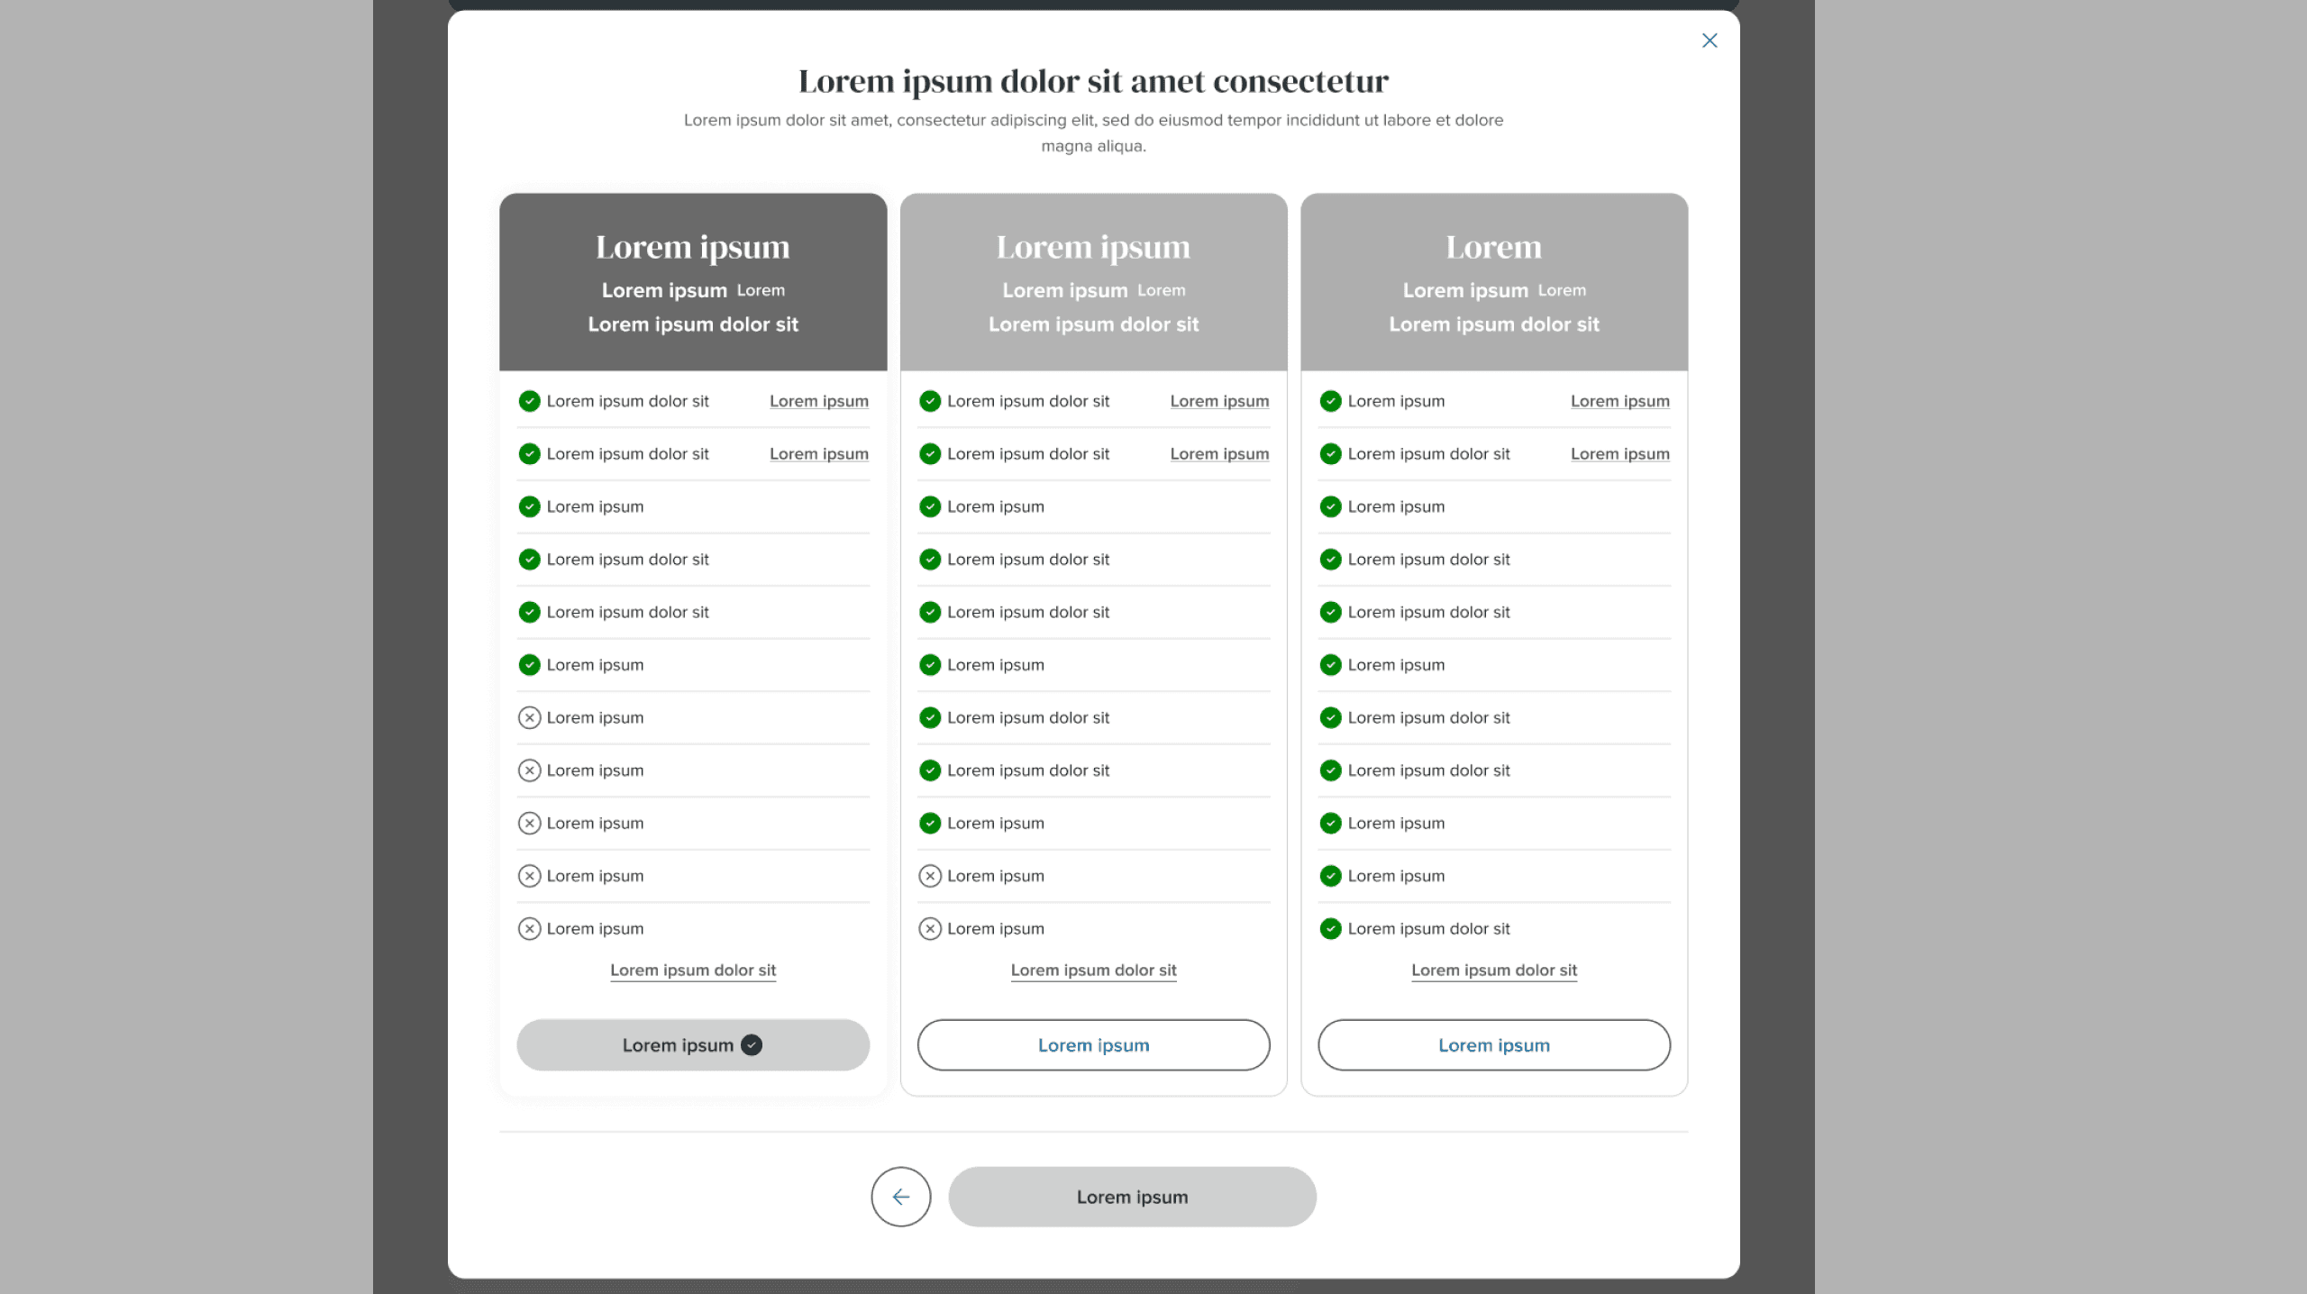This screenshot has height=1294, width=2307.
Task: Open the first-row Lorem ipsum link in the first plan
Action: [819, 401]
